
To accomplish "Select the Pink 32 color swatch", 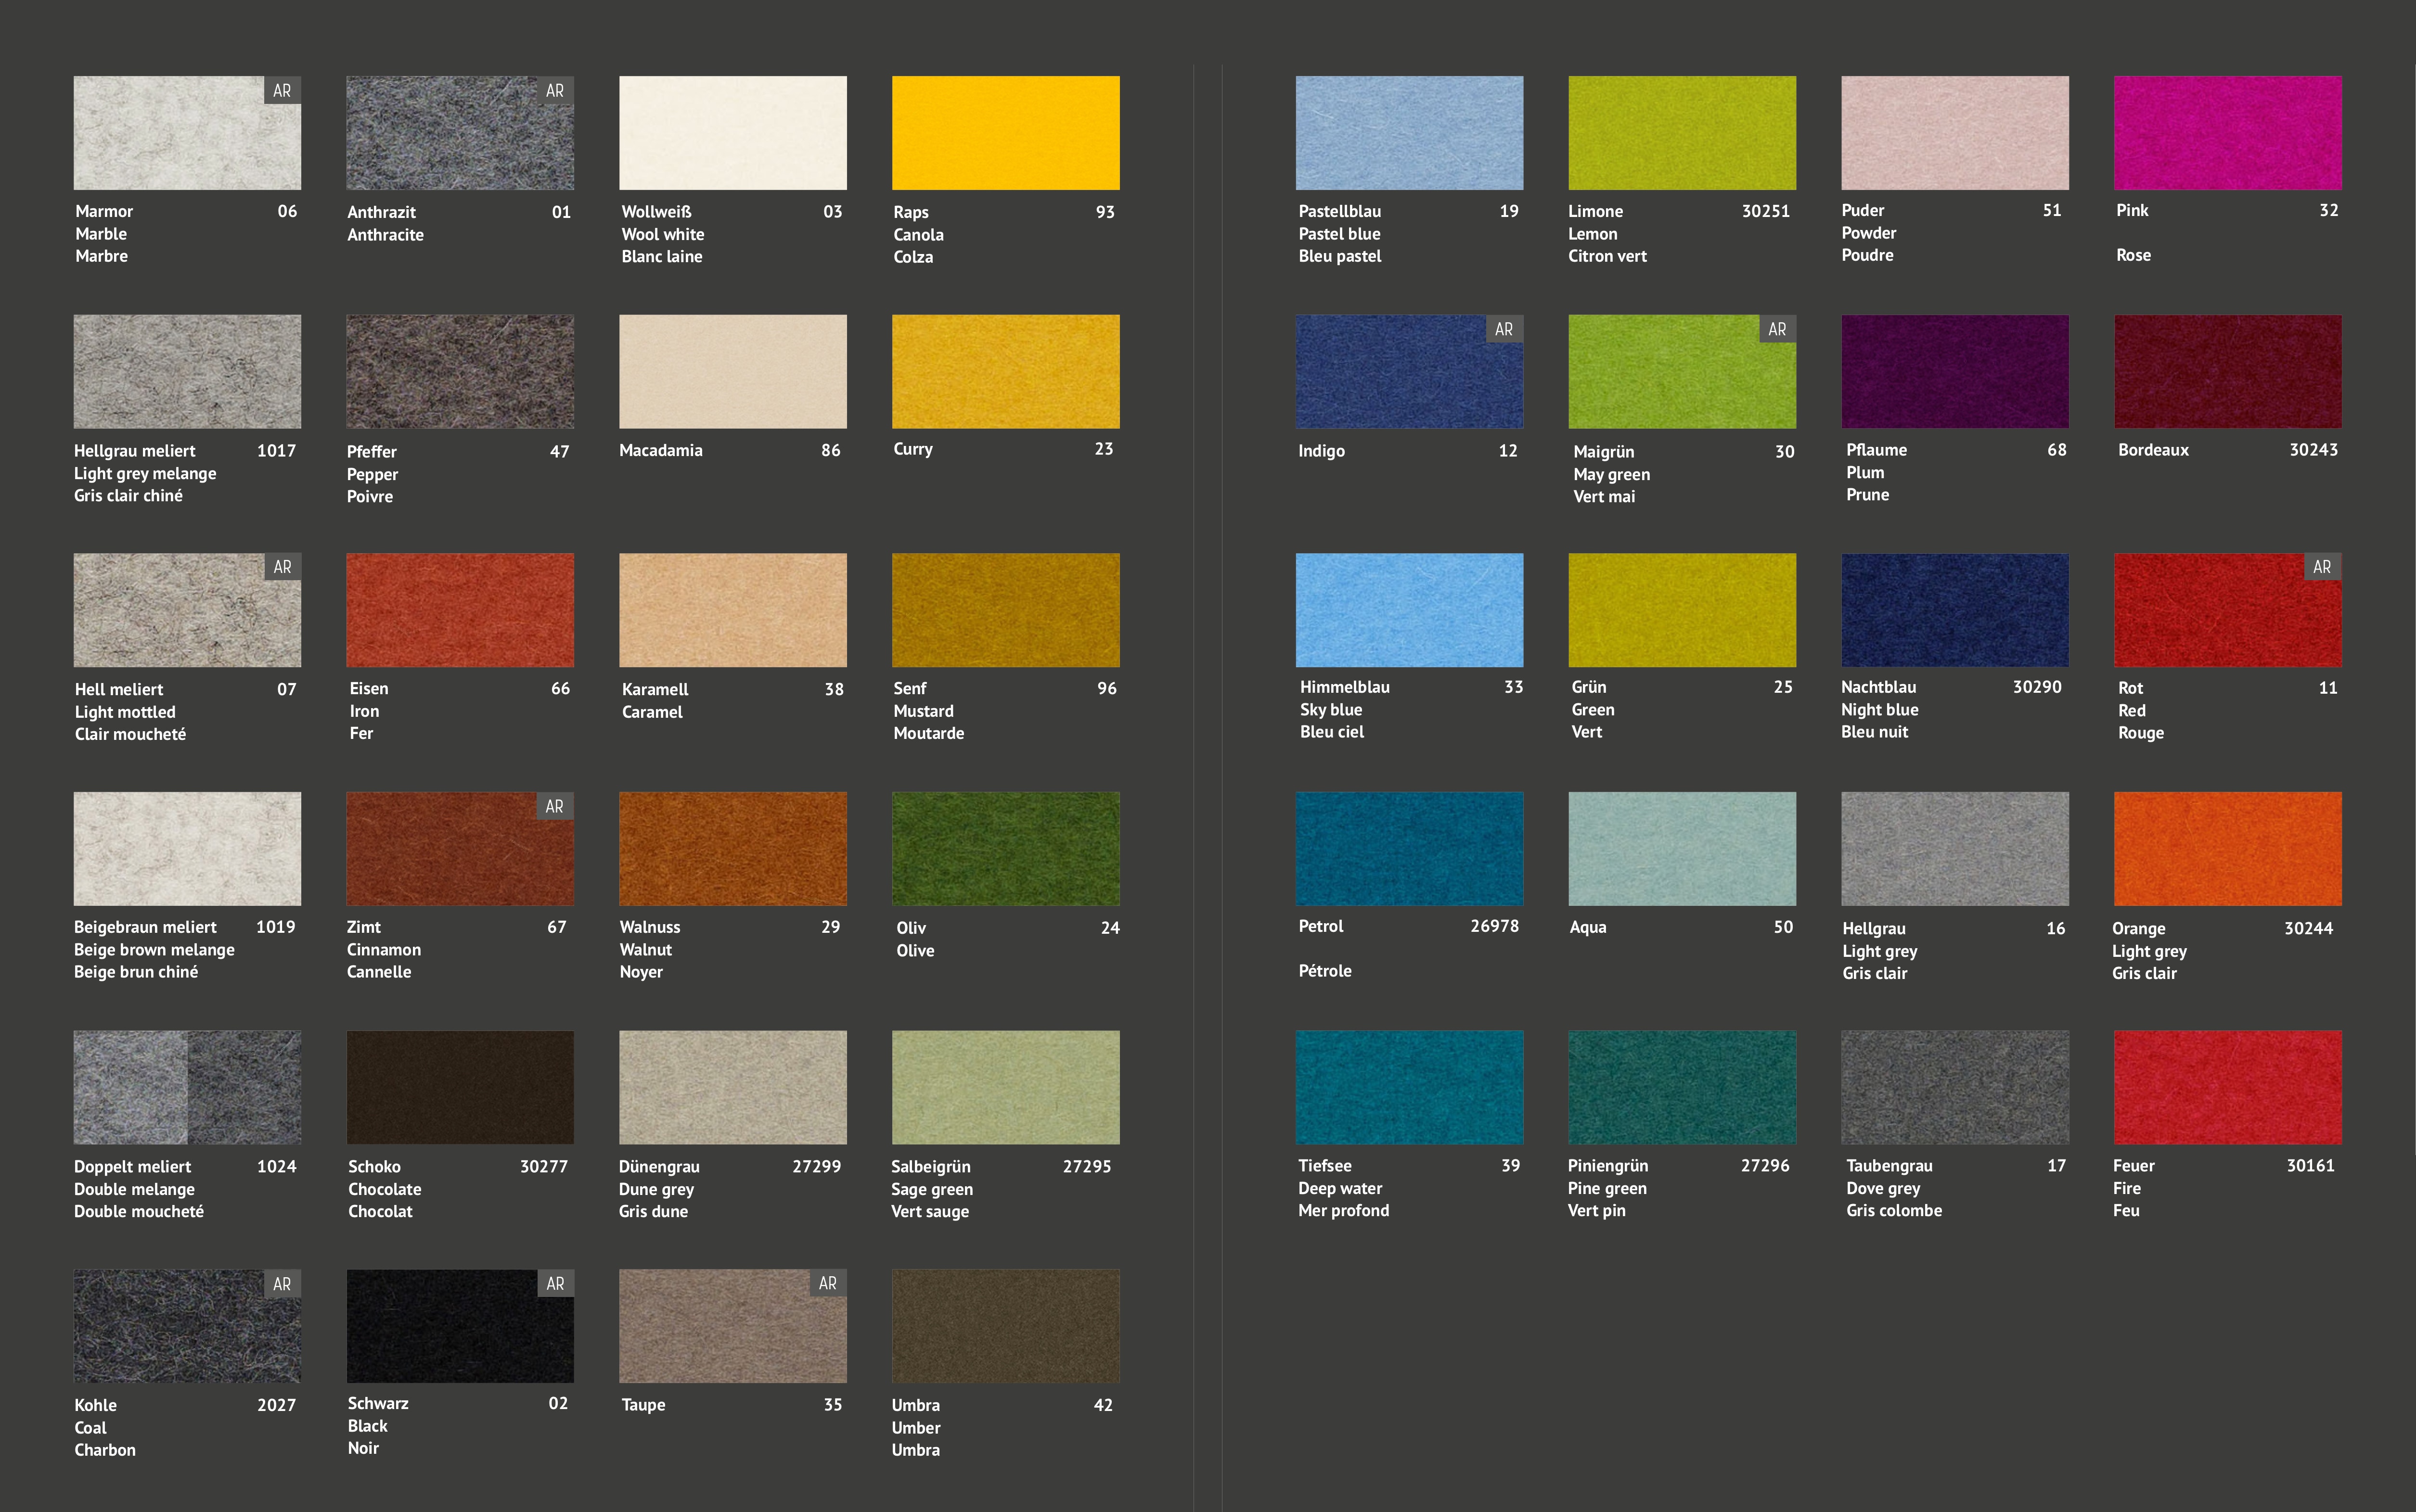I will click(x=2227, y=133).
